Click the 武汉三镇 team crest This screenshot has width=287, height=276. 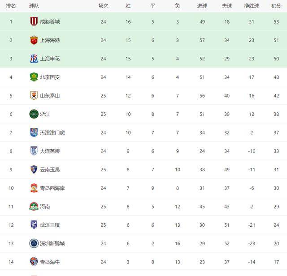[34, 225]
